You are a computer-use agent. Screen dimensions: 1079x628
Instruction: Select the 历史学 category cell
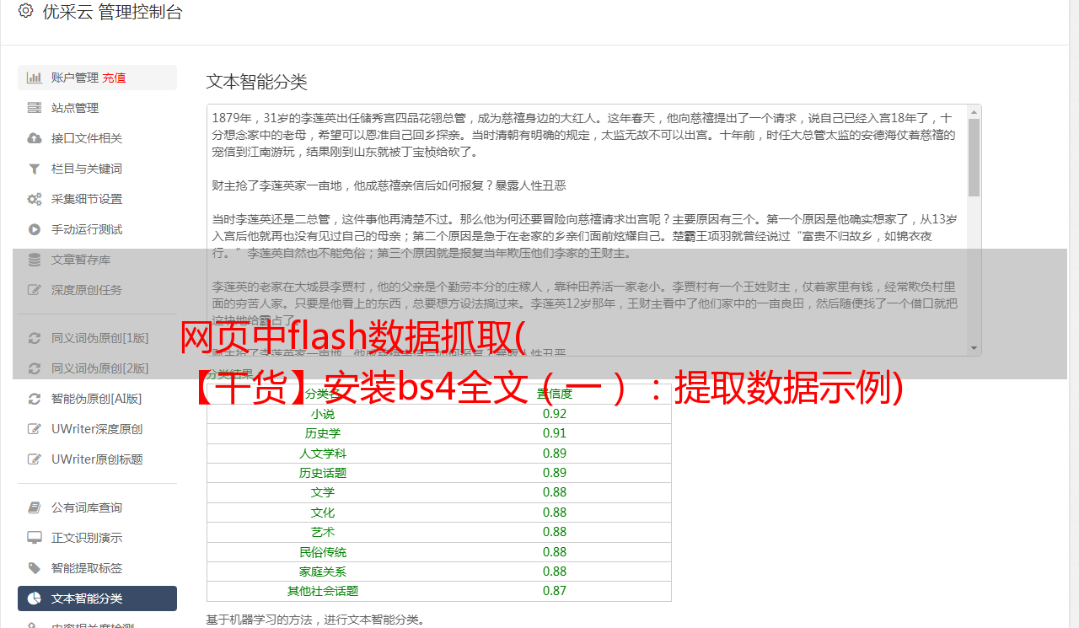(x=323, y=433)
